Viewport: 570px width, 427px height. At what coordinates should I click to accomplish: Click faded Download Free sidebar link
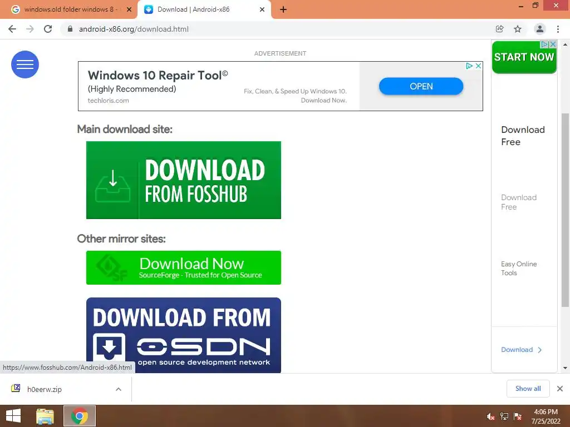[x=519, y=202]
